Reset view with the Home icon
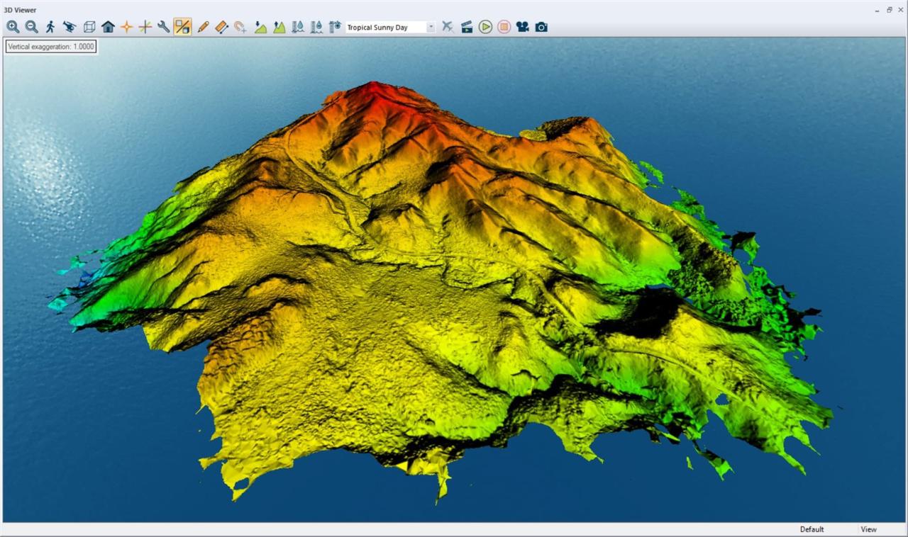Viewport: 908px width, 537px height. (108, 27)
